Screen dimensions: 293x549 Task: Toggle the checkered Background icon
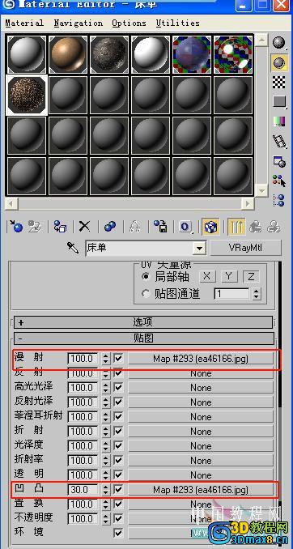(x=278, y=83)
